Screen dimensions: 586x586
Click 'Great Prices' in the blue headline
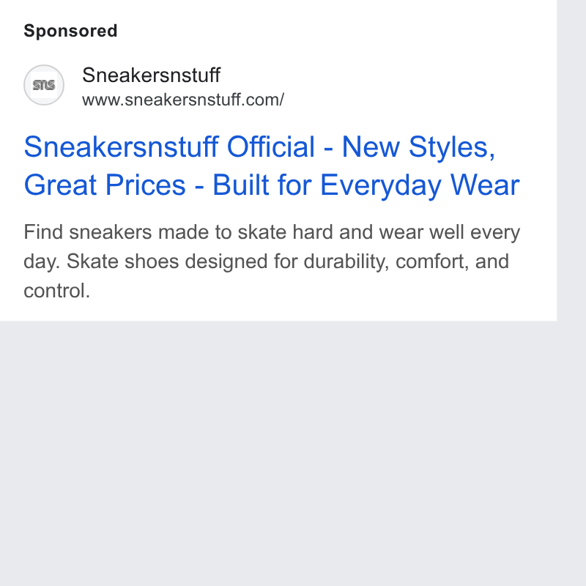(x=105, y=185)
